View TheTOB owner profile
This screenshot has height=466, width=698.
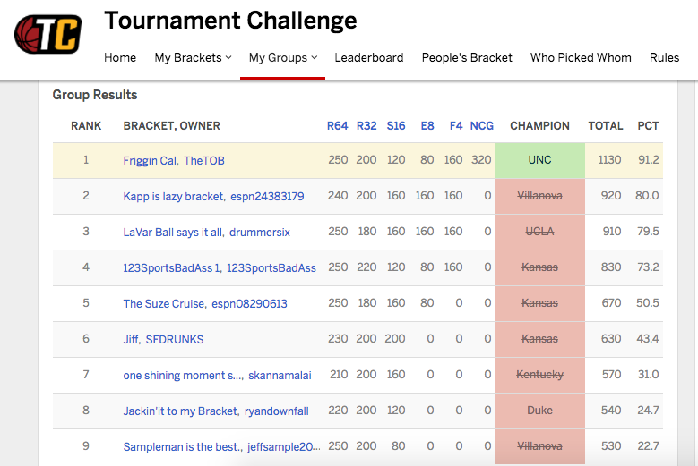(204, 161)
